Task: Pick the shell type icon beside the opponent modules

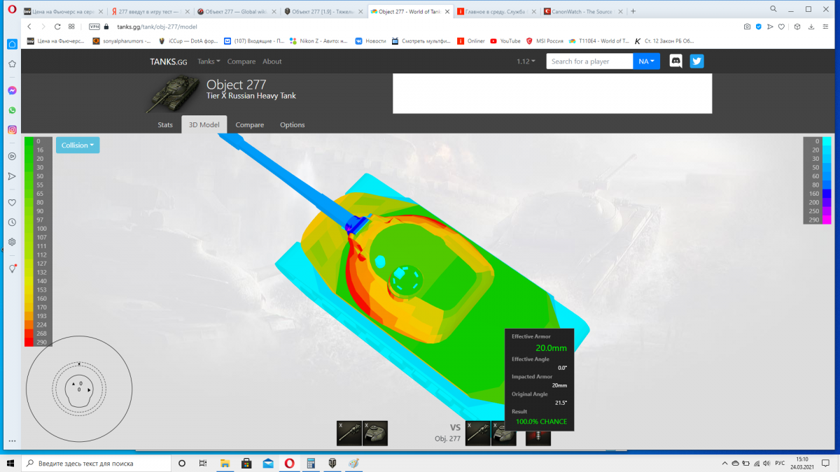Action: tap(538, 438)
